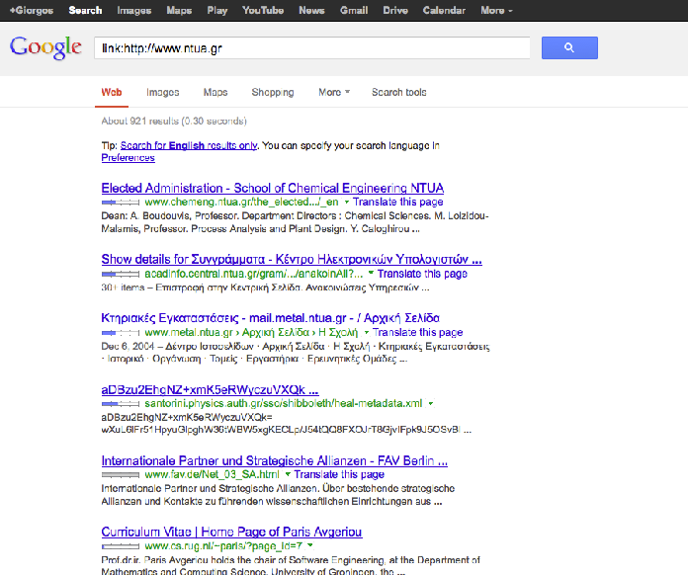This screenshot has width=688, height=575.
Task: Click the acadinfo.central.ntua.gr green URL
Action: [254, 274]
